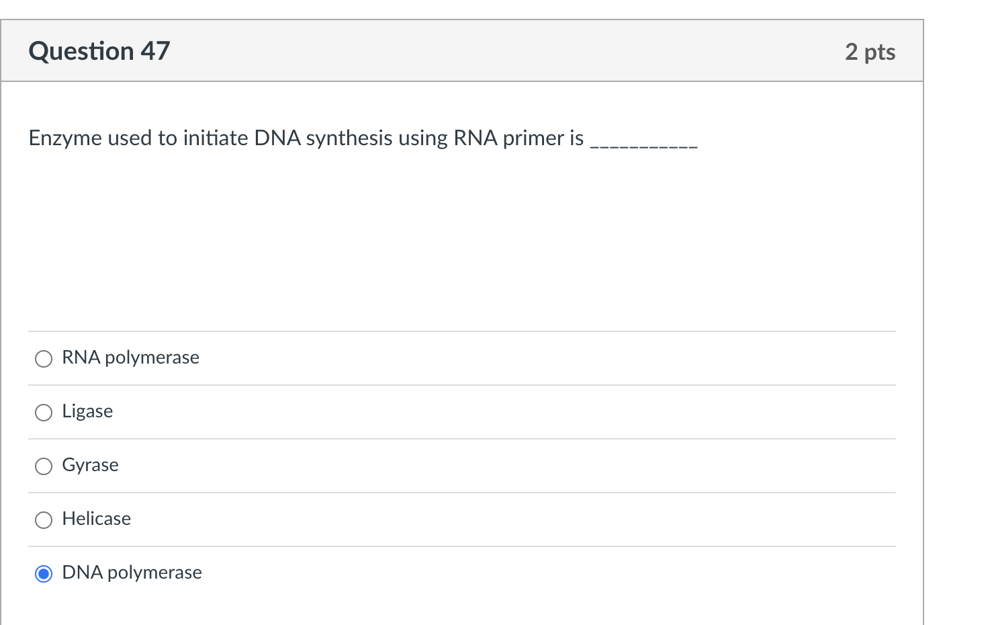
Task: Click the 2 pts label
Action: click(x=870, y=51)
